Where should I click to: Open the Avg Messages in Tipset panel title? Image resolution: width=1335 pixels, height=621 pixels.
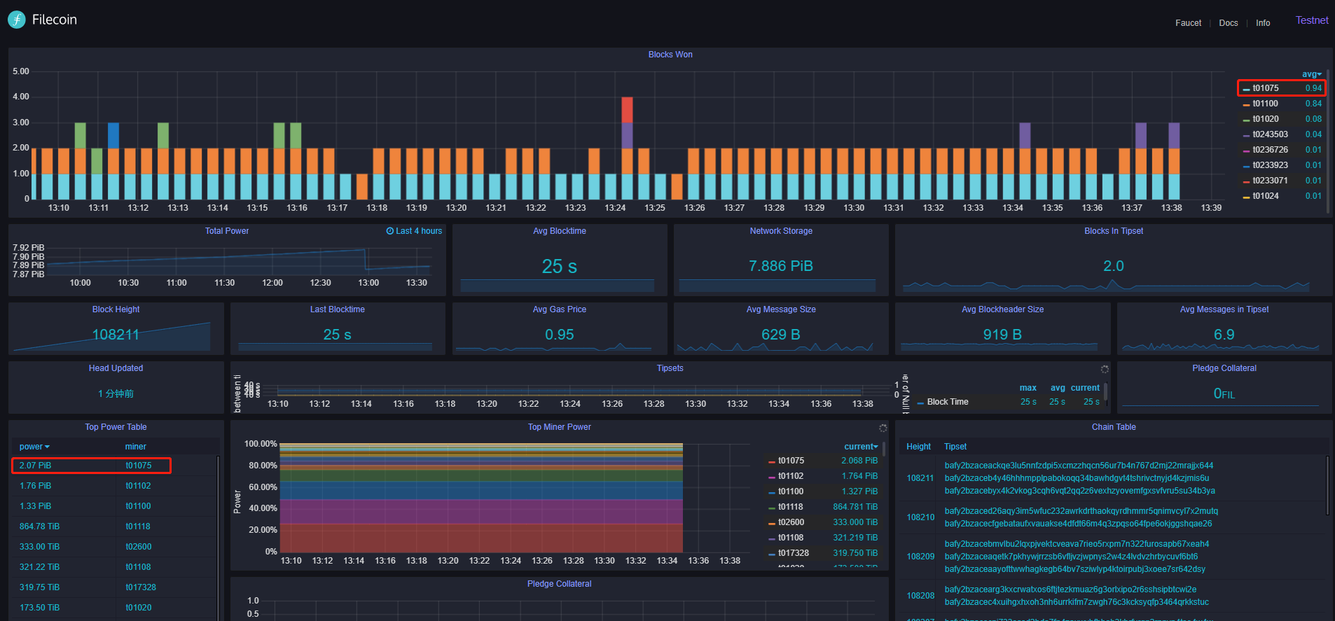click(1224, 309)
